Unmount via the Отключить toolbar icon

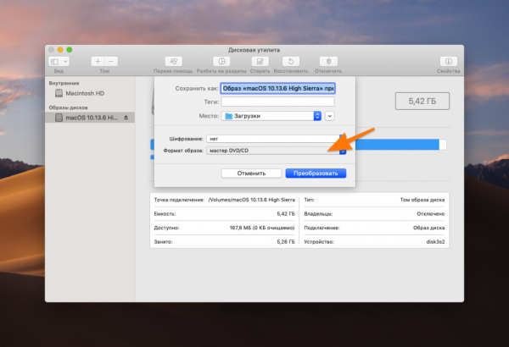tap(328, 61)
